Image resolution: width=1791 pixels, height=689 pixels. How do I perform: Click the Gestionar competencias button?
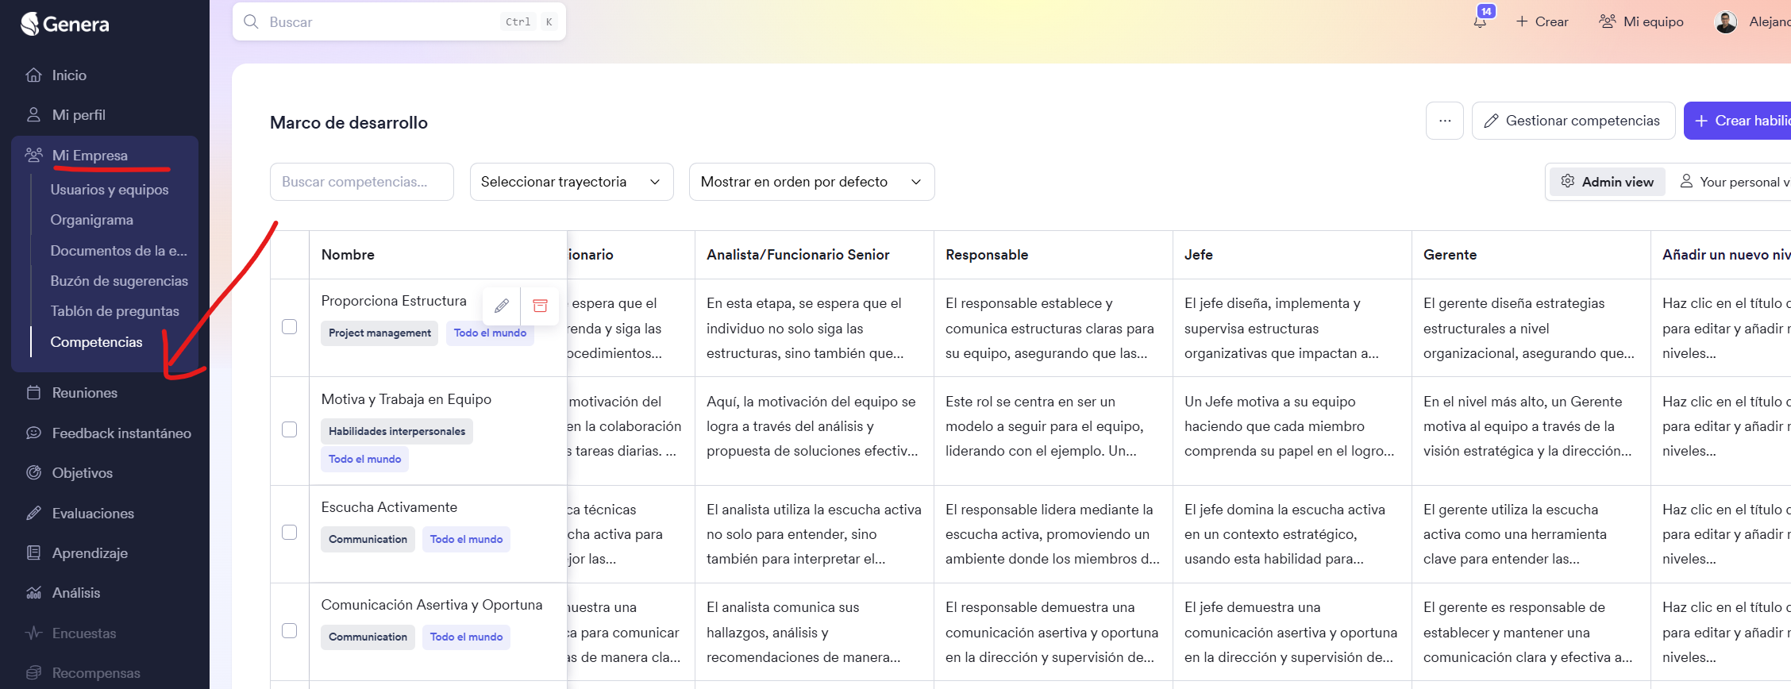click(x=1573, y=121)
